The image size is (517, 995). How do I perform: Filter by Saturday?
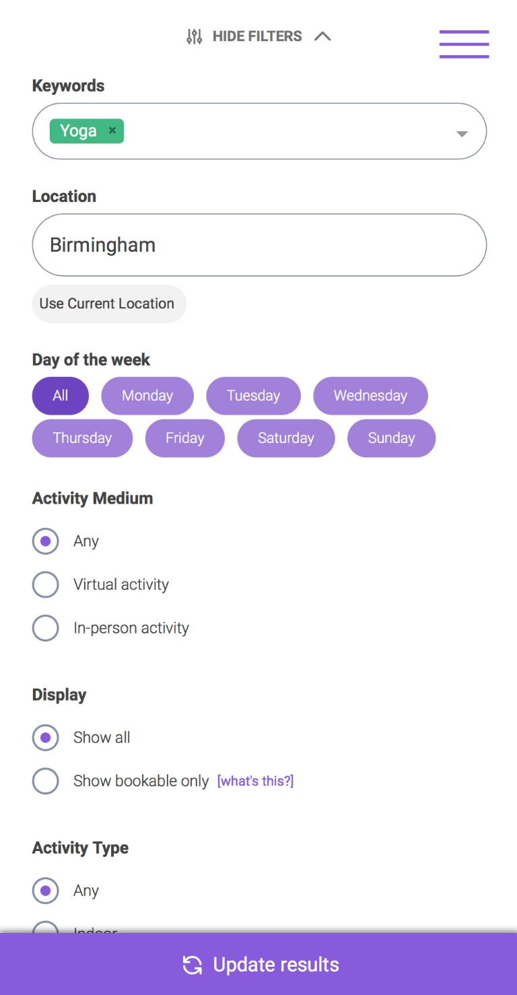[x=285, y=438]
